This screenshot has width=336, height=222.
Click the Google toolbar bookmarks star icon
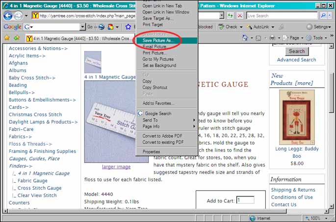pos(128,27)
